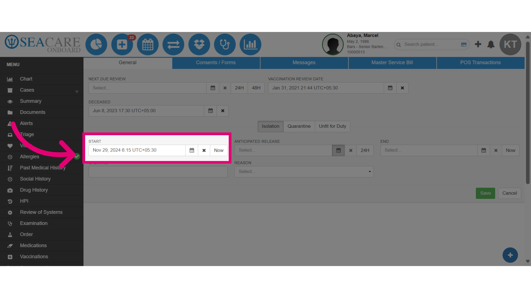
Task: Switch to the Messages tab
Action: pyautogui.click(x=304, y=63)
